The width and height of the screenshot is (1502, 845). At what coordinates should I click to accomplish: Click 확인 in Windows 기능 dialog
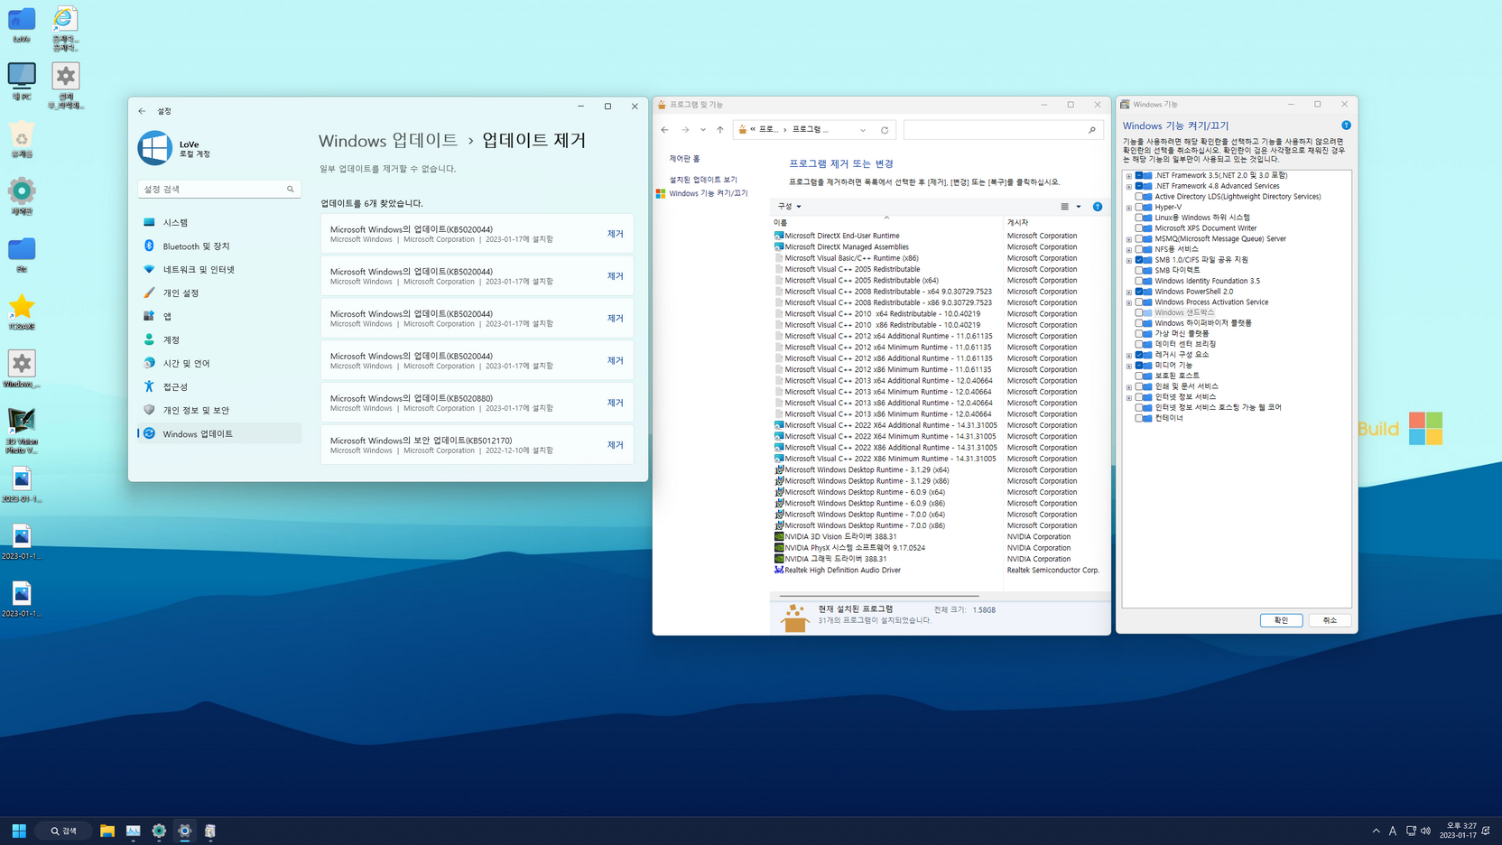coord(1281,620)
